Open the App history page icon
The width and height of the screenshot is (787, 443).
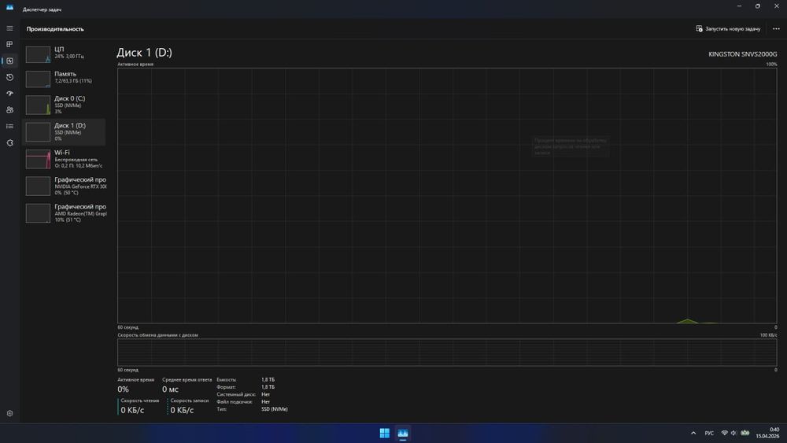9,77
